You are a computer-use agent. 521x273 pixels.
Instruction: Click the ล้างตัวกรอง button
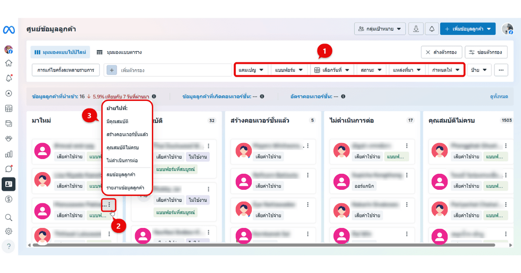[x=441, y=52]
